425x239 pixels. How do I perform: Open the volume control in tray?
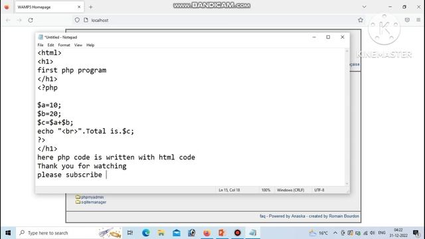(x=373, y=233)
